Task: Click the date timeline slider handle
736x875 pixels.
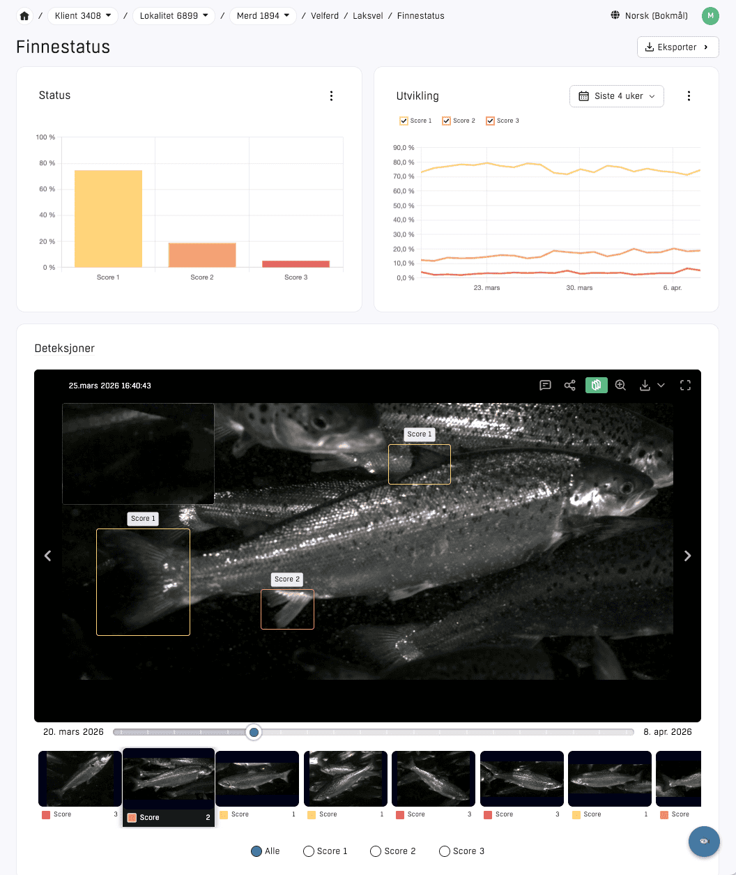Action: pos(254,732)
